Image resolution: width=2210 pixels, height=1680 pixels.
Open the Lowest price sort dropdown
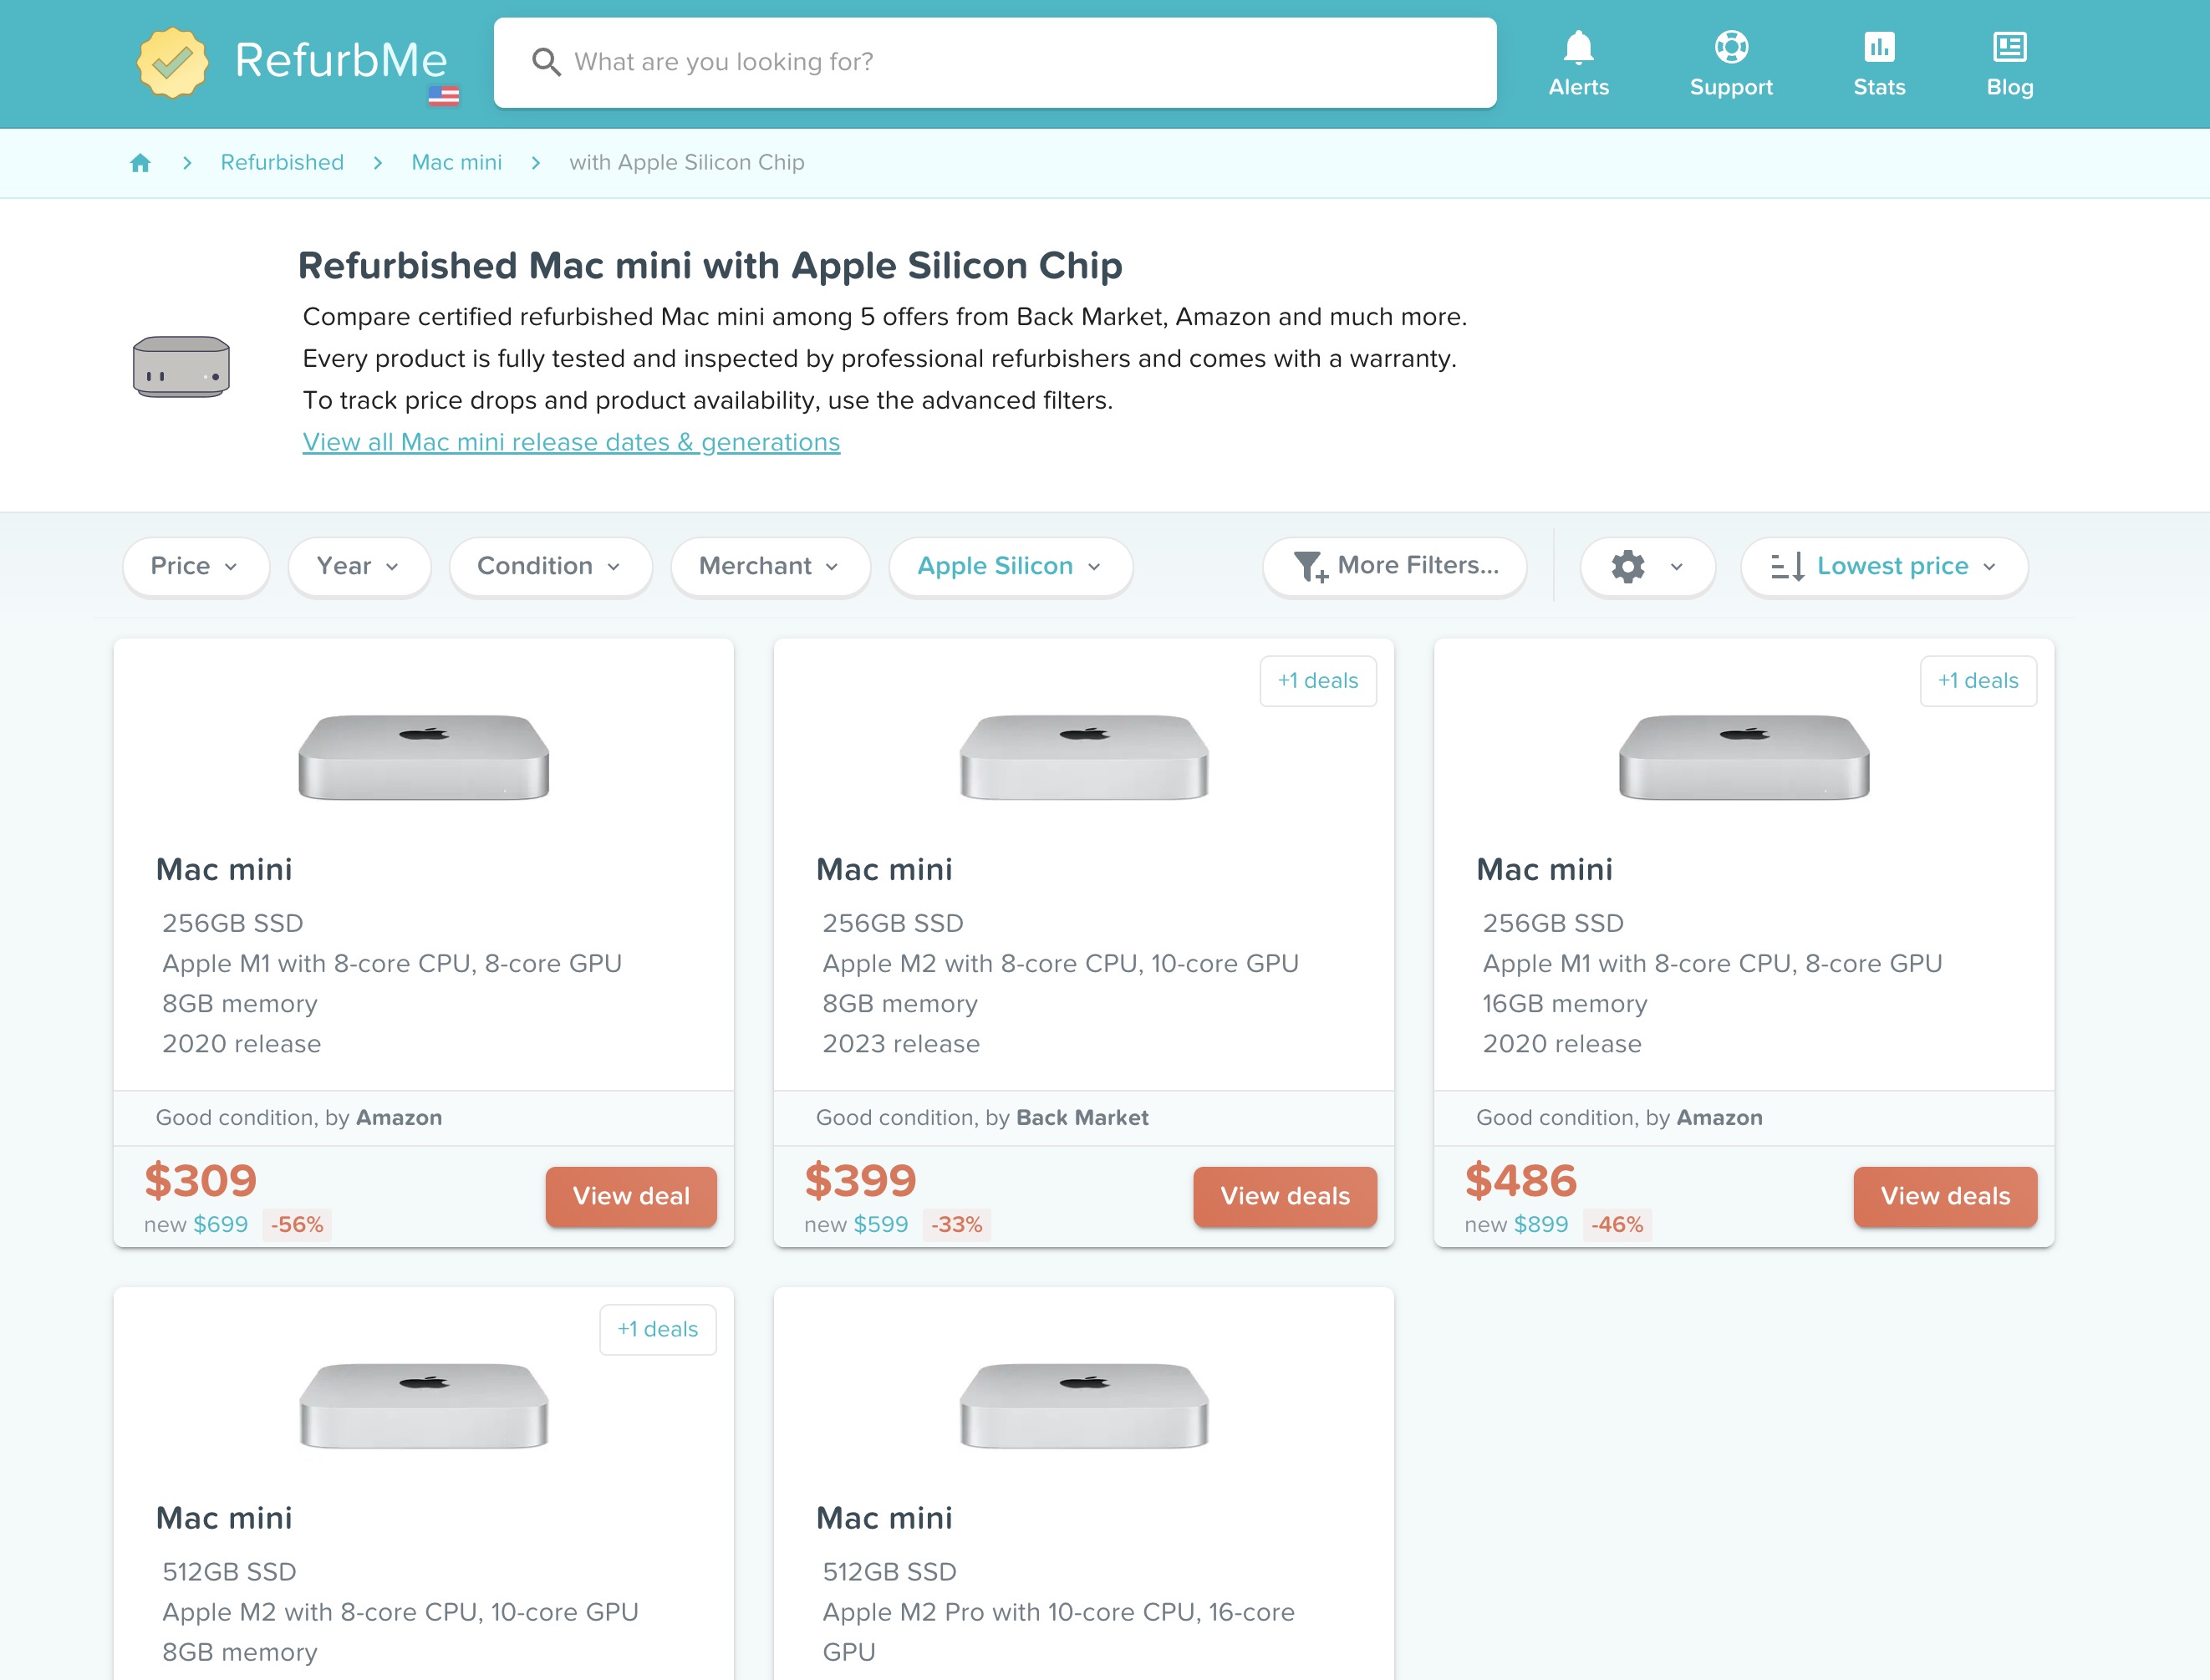coord(1884,566)
